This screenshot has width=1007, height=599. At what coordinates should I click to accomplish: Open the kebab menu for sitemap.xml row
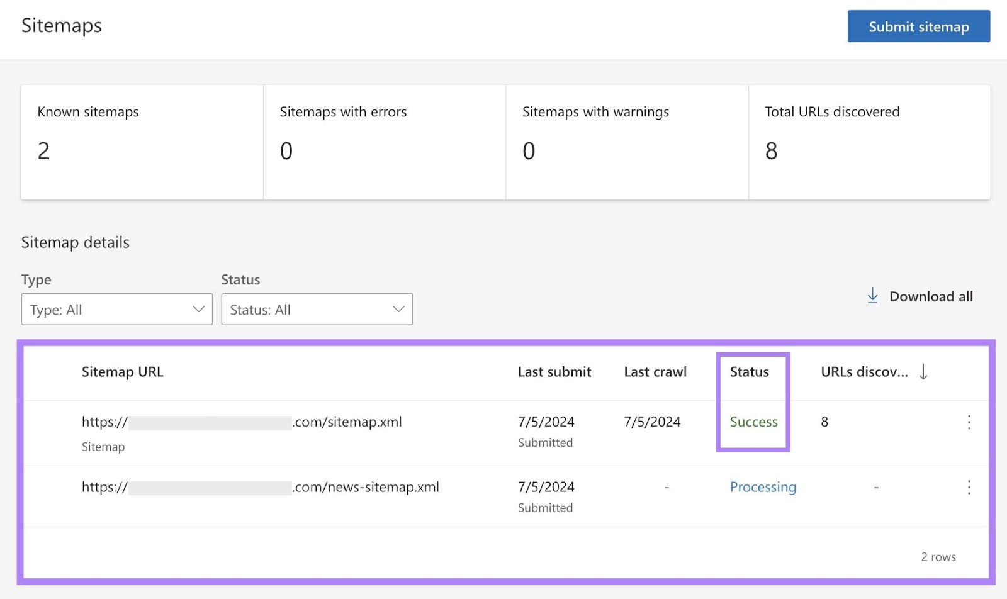pyautogui.click(x=969, y=423)
